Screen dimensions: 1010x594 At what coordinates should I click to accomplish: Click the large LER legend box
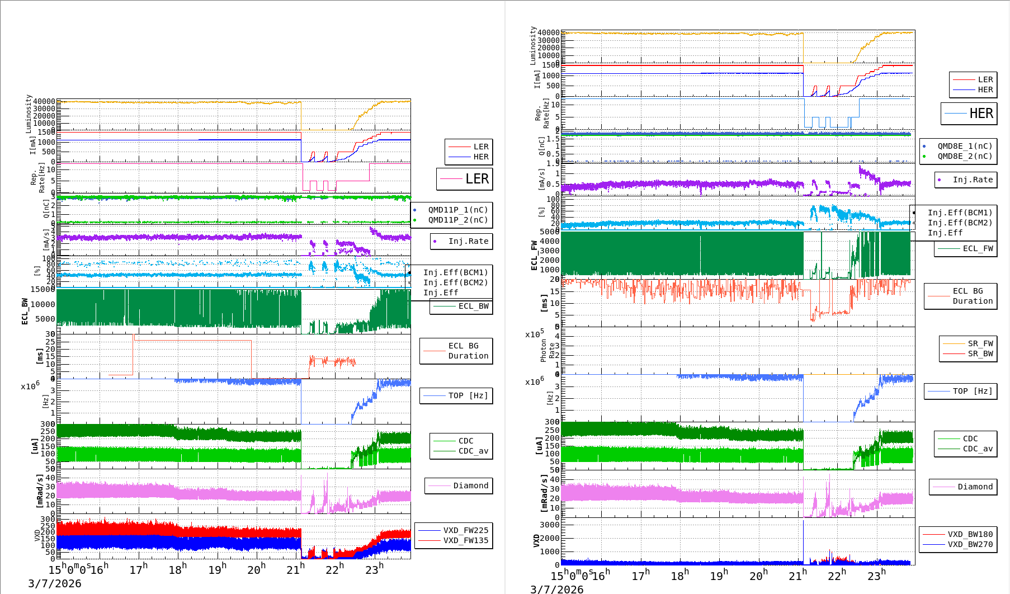click(465, 179)
